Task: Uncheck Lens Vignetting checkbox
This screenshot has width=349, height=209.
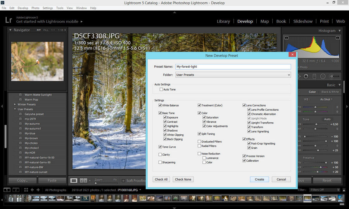Action: [249, 131]
